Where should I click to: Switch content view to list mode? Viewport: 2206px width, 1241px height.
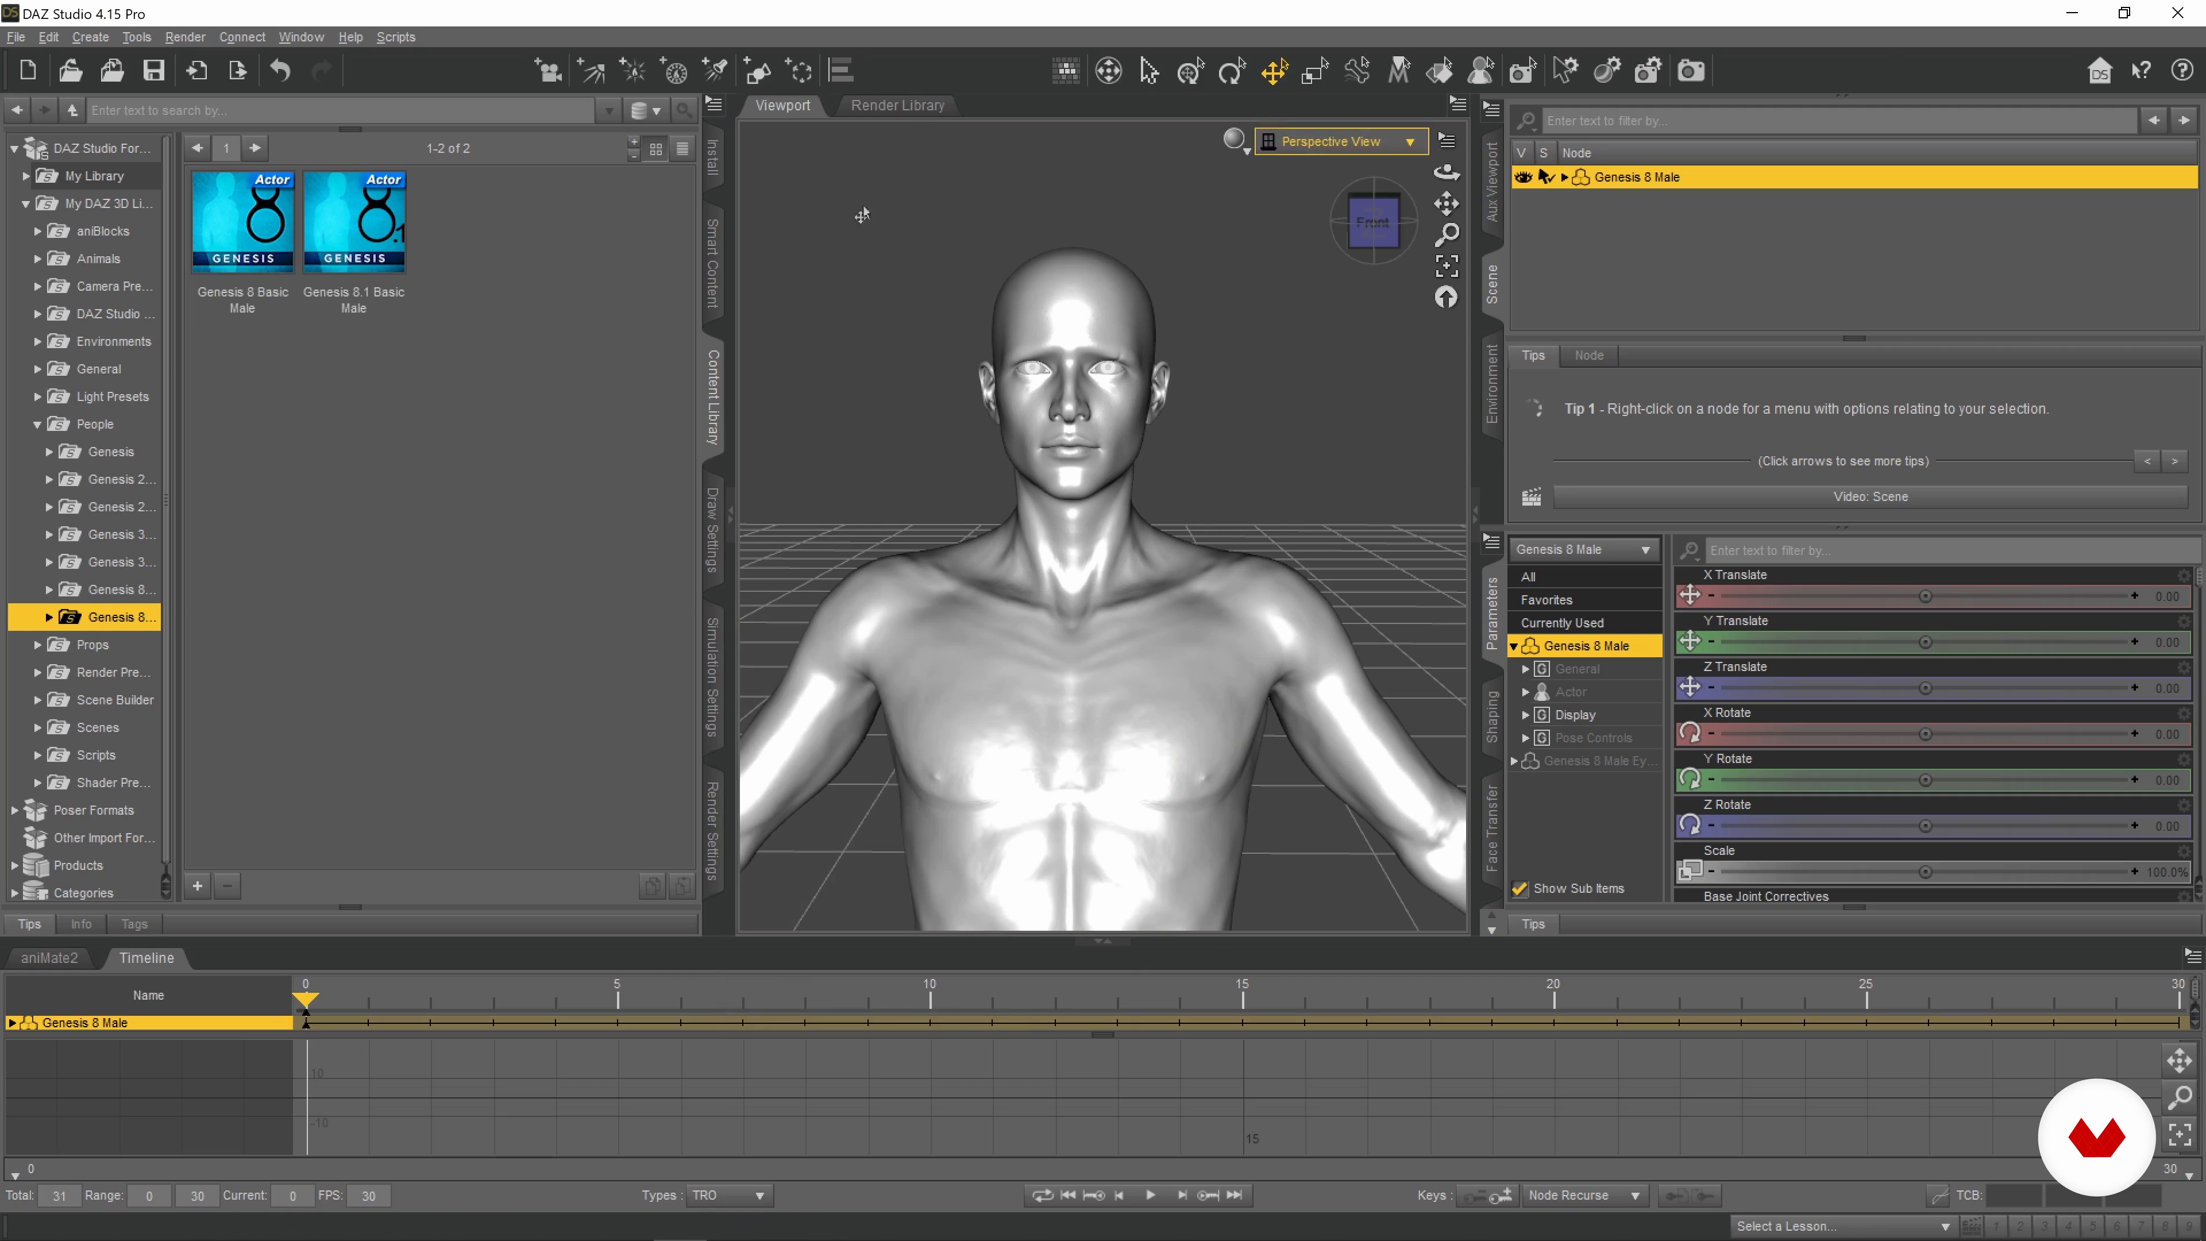coord(682,148)
